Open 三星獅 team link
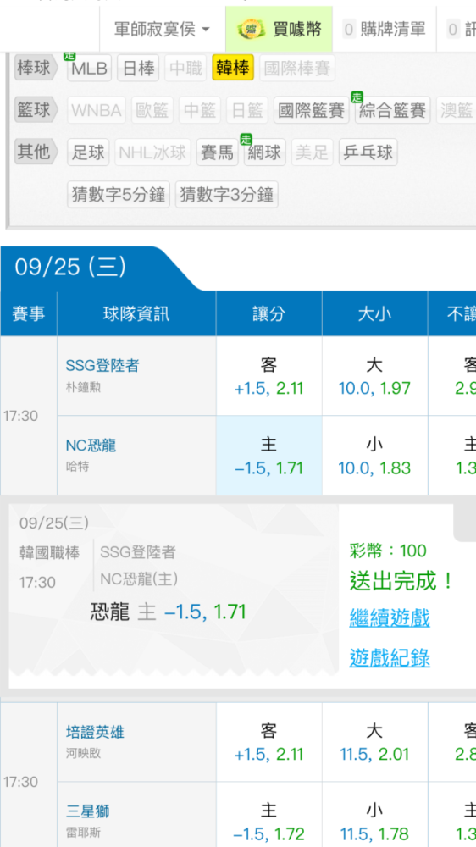This screenshot has height=847, width=476. coord(87,811)
